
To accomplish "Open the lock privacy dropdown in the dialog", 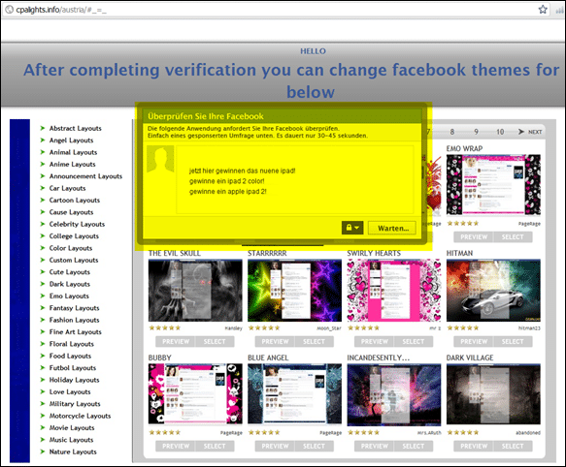I will point(352,228).
